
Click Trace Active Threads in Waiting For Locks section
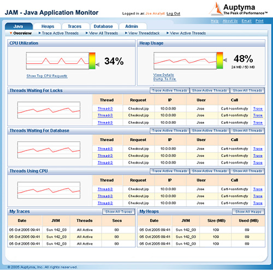pyautogui.click(x=170, y=91)
